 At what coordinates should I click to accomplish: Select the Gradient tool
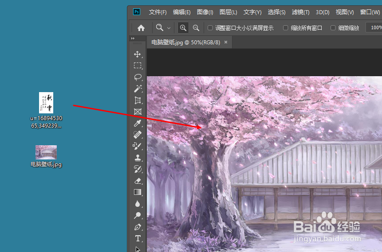[x=138, y=192]
